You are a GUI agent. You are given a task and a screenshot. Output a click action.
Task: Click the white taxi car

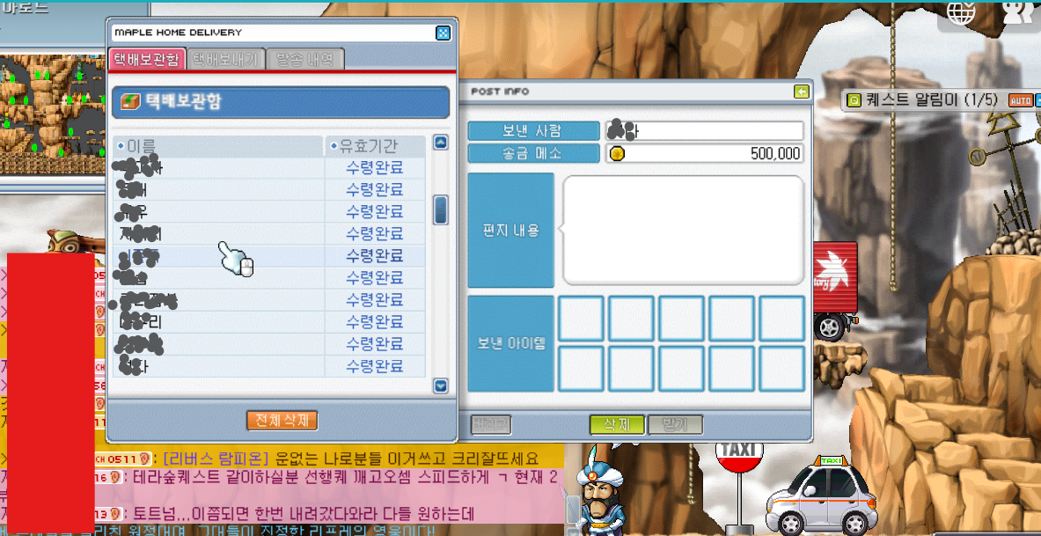821,496
